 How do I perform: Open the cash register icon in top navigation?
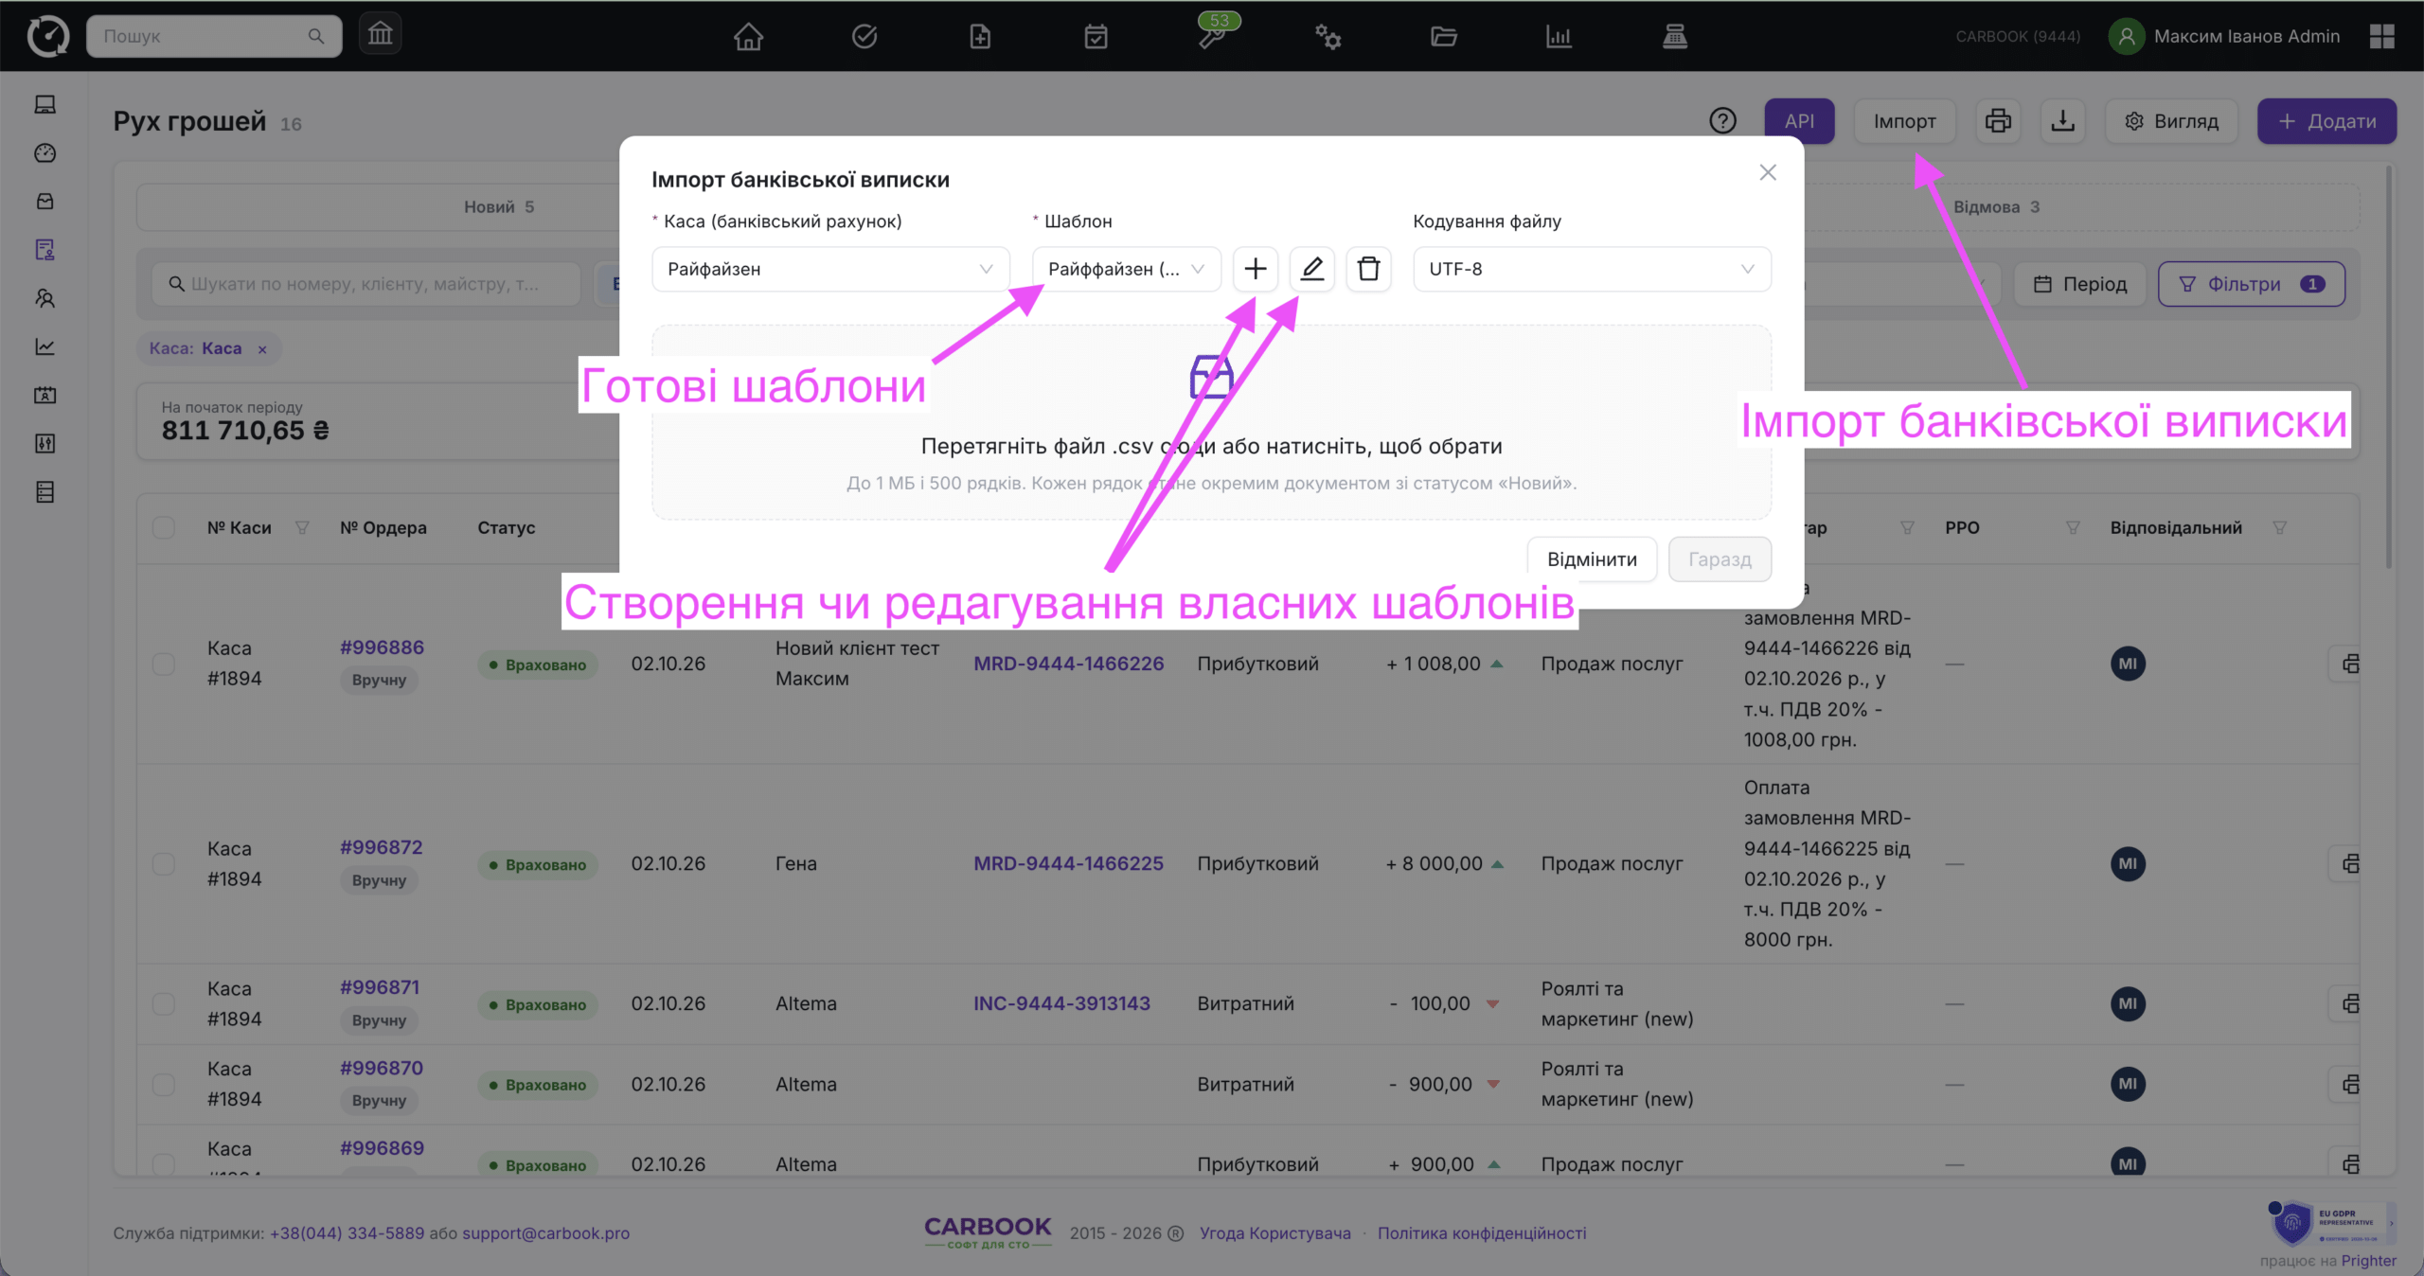1674,36
